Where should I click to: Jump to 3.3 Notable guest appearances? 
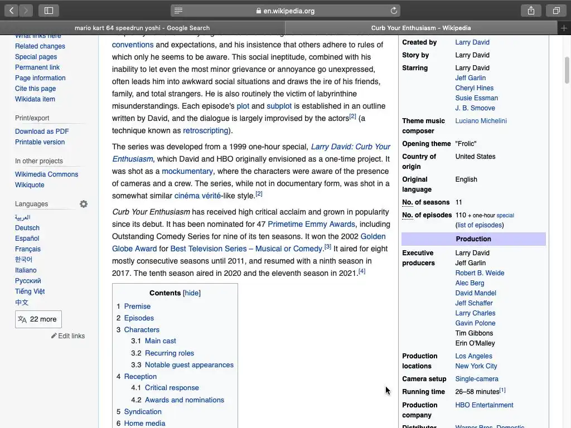point(189,364)
